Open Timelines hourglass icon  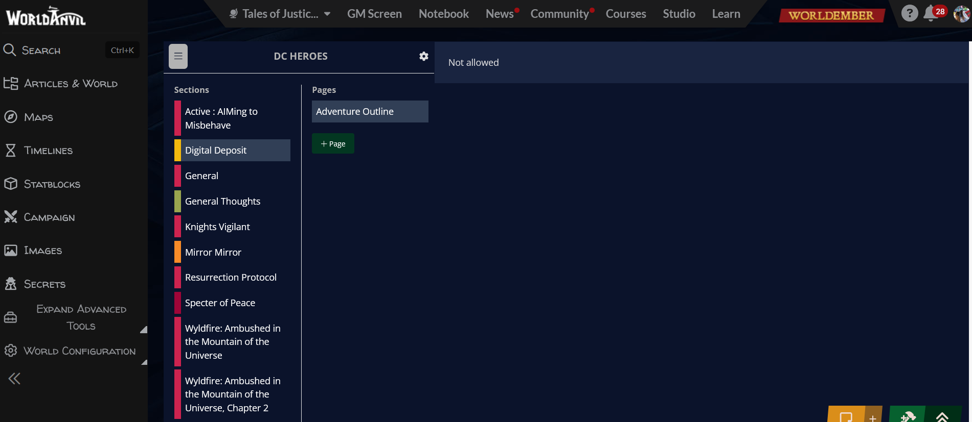click(x=11, y=150)
